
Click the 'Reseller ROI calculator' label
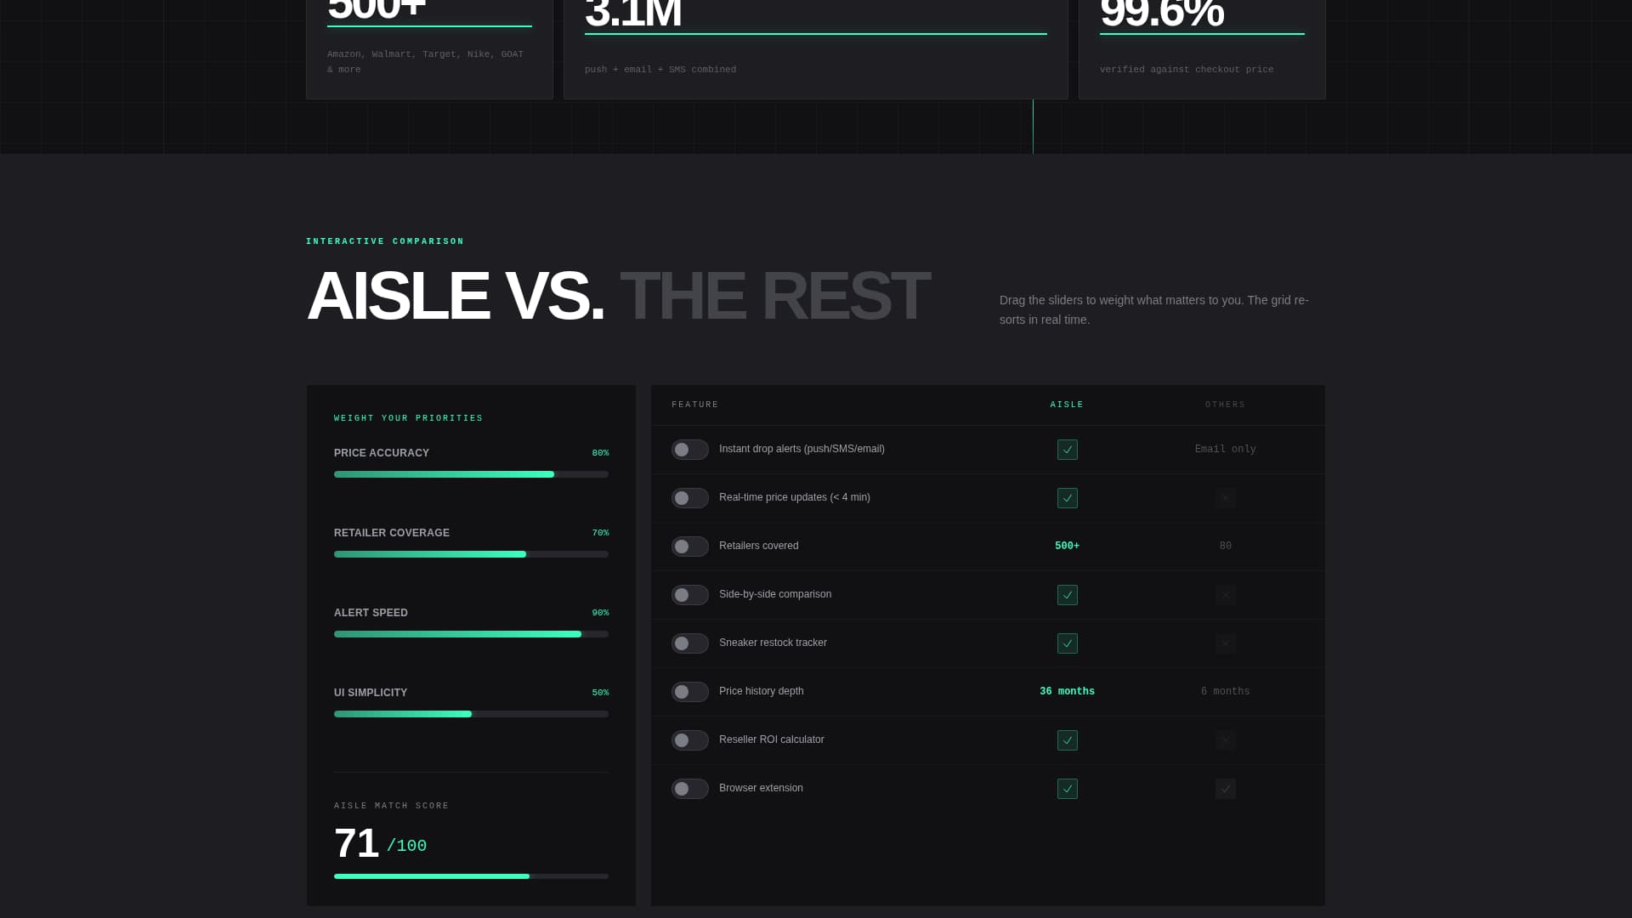(x=772, y=739)
